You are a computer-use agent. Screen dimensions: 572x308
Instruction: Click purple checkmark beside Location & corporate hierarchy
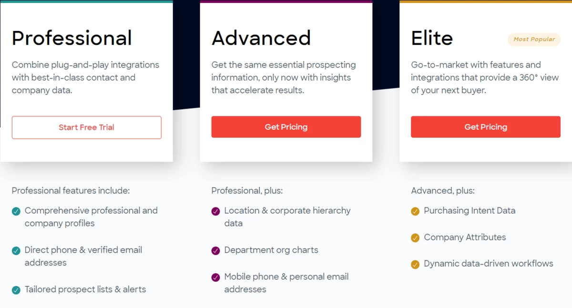pos(216,211)
